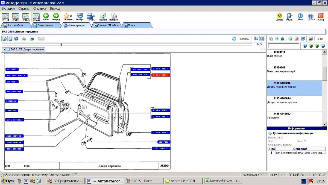Click the copy part icon in parts panel
328x185 pixels.
point(271,39)
